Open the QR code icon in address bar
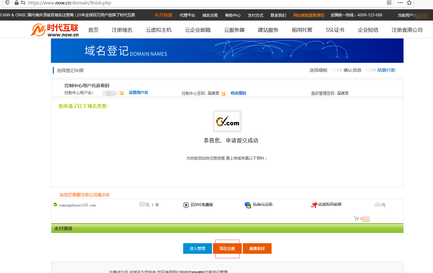The width and height of the screenshot is (433, 273). pos(389,3)
